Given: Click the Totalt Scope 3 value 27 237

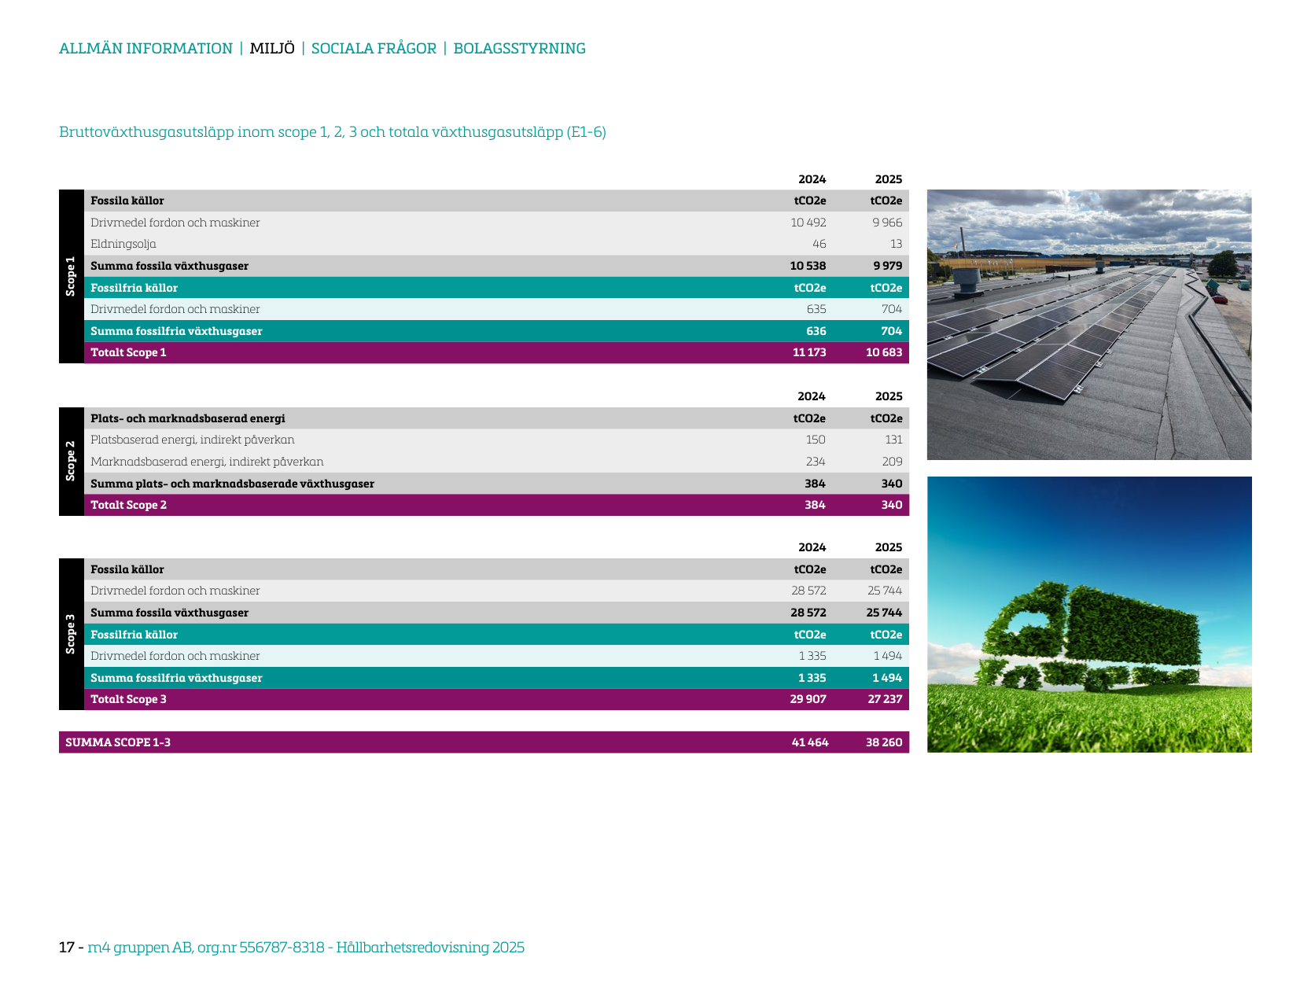Looking at the screenshot, I should click(885, 699).
